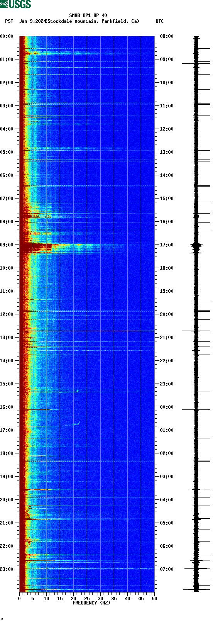Click the seismogram spike near 00:00 UTC
213x623 pixels.
(x=196, y=409)
